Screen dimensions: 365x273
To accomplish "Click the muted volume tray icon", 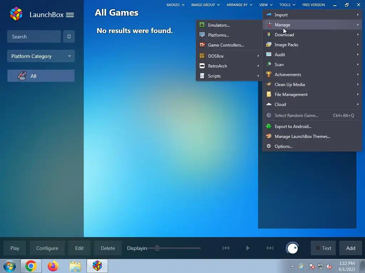I will 329,266.
